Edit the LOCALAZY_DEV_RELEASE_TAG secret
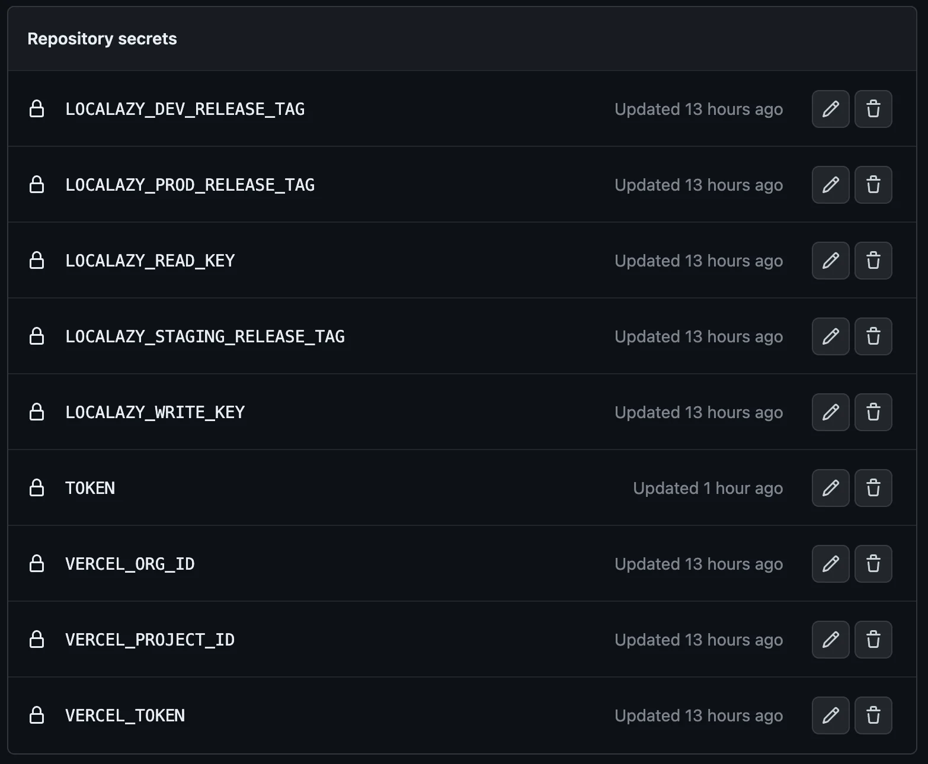The image size is (928, 764). click(x=830, y=109)
